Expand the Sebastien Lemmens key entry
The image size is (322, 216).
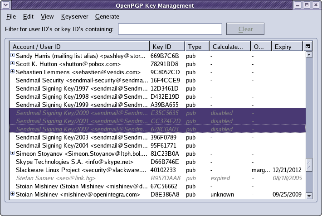tap(13, 72)
